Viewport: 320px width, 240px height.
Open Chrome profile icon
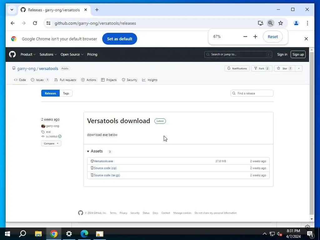296,23
